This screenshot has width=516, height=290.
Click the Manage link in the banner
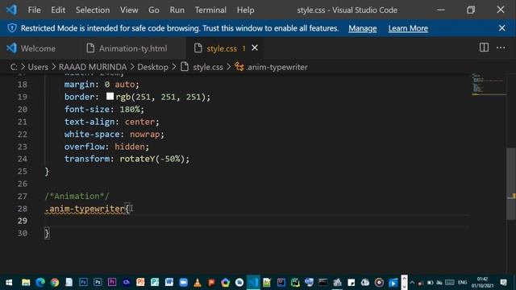tap(362, 28)
